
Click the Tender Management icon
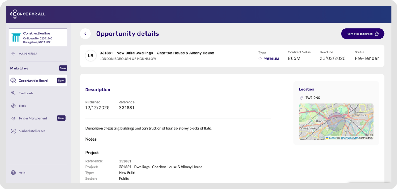(13, 118)
